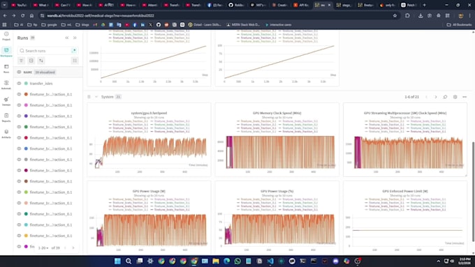Open the MERN Stack Web D bookmark
Screen dimensions: 475x267
[243, 24]
